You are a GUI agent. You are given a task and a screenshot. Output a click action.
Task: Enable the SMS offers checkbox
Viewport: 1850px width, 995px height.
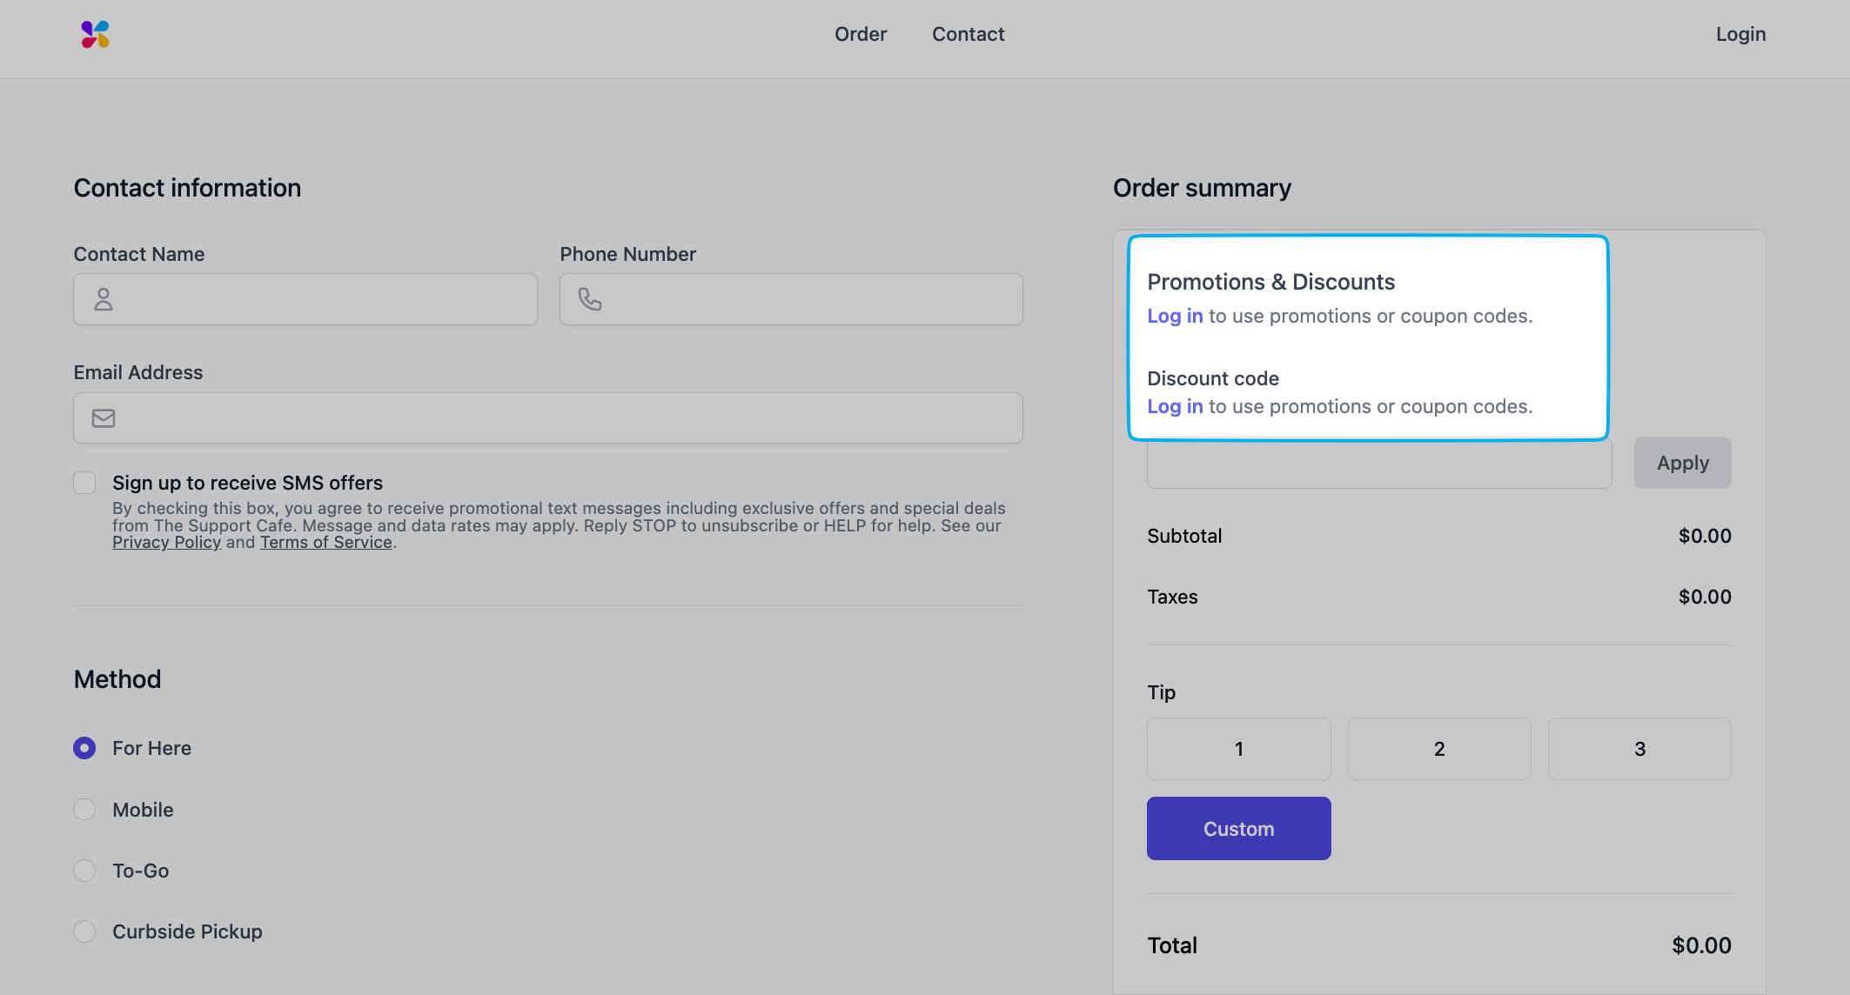tap(84, 483)
